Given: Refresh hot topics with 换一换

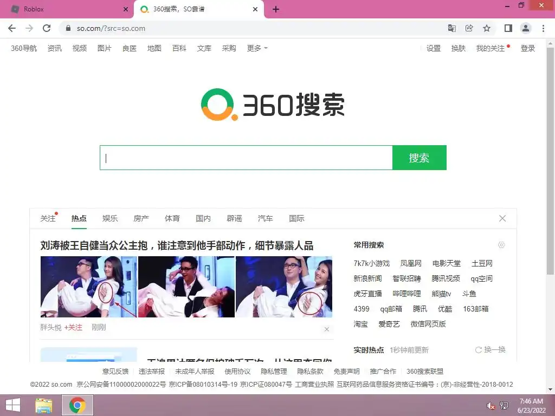Looking at the screenshot, I should pyautogui.click(x=490, y=350).
